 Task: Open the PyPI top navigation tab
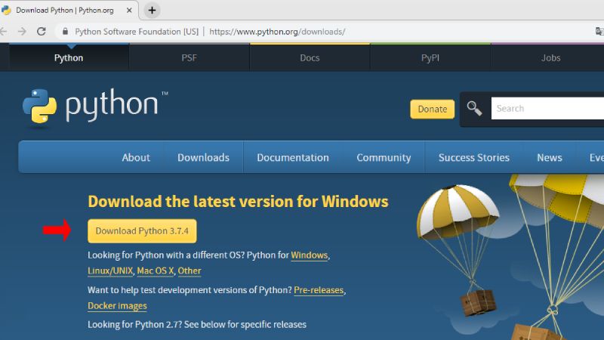[430, 58]
